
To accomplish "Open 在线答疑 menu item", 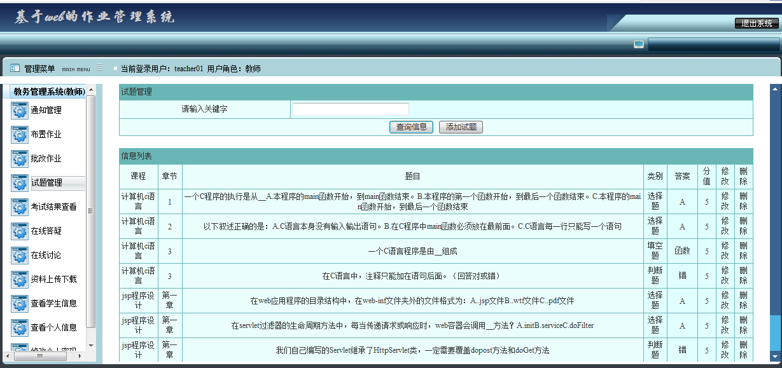I will tap(46, 231).
